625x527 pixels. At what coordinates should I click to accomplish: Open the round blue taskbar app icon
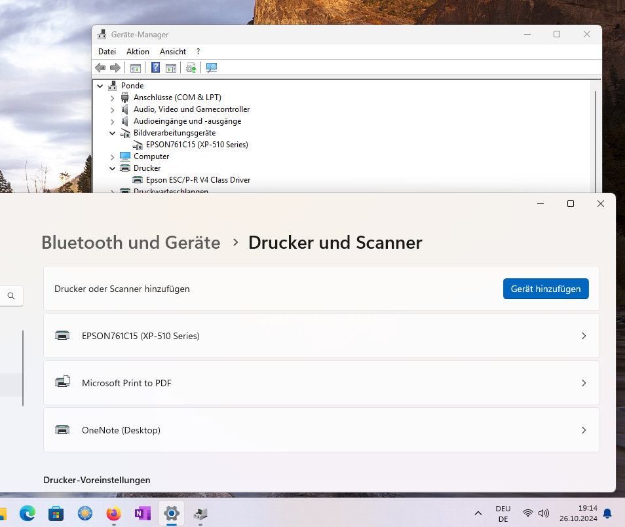85,513
